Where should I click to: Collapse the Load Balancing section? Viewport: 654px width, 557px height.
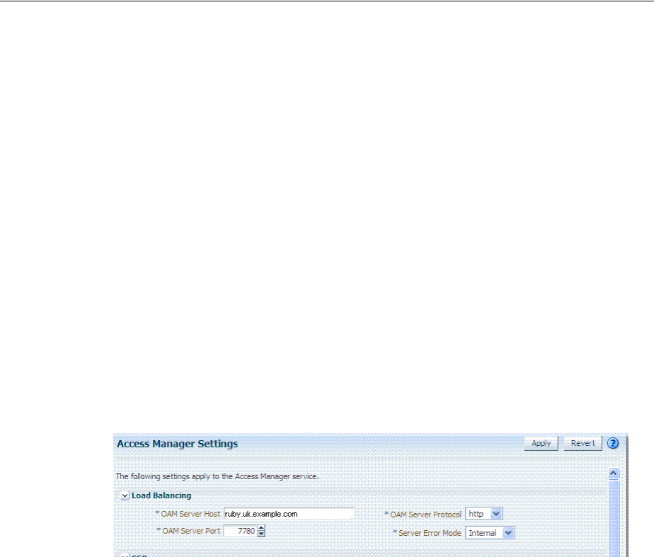tap(125, 495)
